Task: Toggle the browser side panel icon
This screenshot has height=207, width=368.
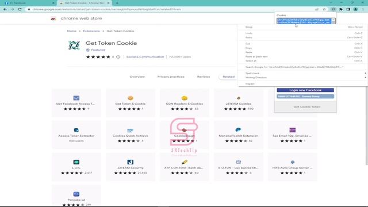Action: coord(348,9)
